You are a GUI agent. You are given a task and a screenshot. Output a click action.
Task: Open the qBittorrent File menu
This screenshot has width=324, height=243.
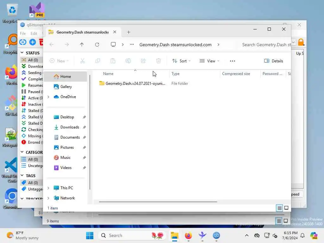click(x=23, y=34)
